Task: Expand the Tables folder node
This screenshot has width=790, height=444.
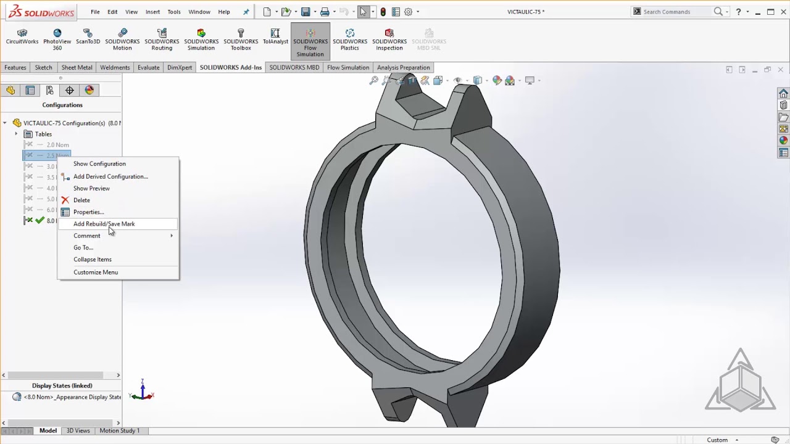Action: [x=16, y=134]
